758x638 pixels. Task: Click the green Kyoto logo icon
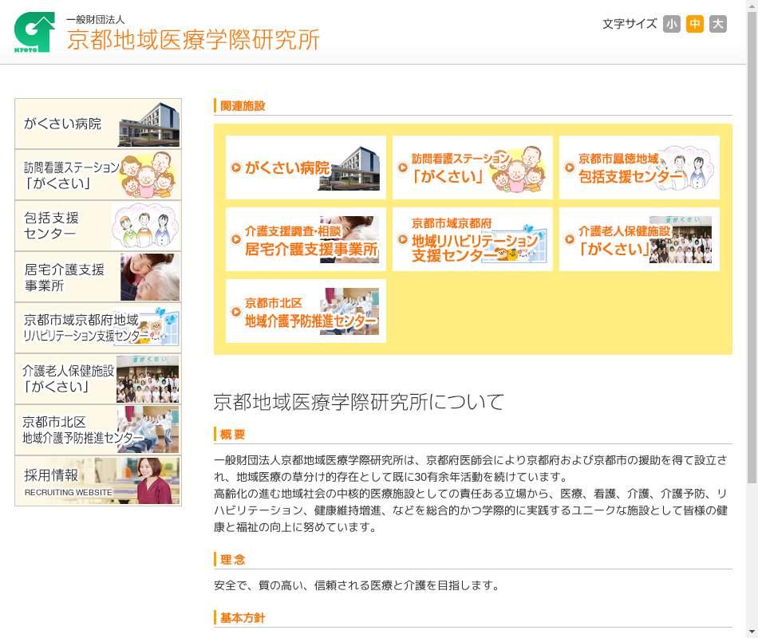click(34, 32)
